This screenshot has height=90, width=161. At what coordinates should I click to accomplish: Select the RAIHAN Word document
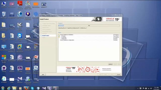(x=12, y=69)
